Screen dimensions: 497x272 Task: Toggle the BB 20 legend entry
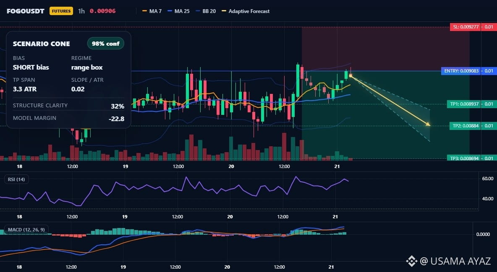(x=206, y=11)
